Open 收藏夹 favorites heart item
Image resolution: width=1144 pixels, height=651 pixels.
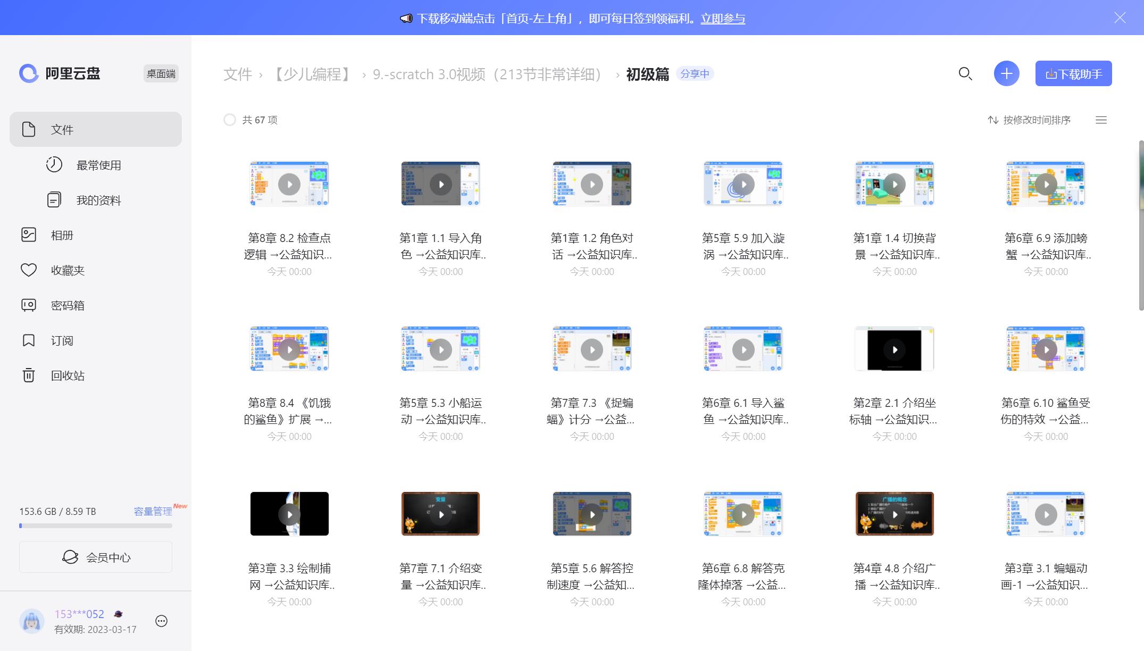pos(67,270)
